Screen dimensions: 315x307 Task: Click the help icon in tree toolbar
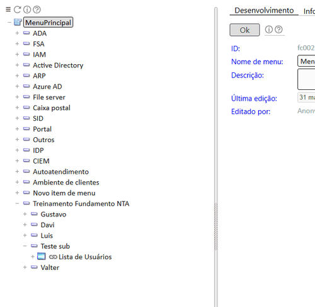pos(37,9)
